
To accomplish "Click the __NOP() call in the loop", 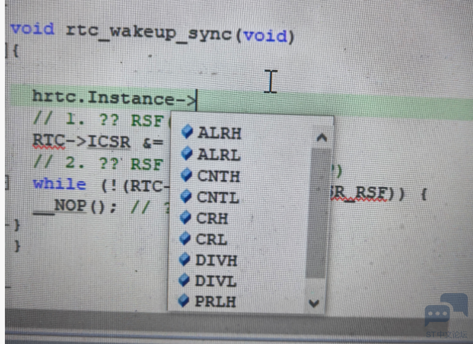I will 72,205.
